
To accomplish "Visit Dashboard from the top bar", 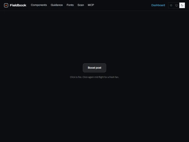I will [158, 5].
